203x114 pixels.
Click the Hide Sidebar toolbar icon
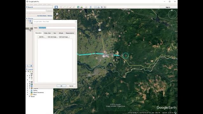56,7
